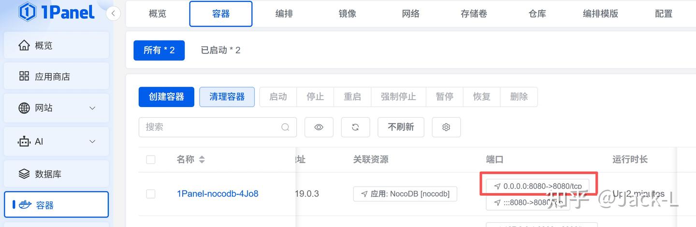Click the eye icon button beside search
The width and height of the screenshot is (696, 227).
[x=319, y=127]
